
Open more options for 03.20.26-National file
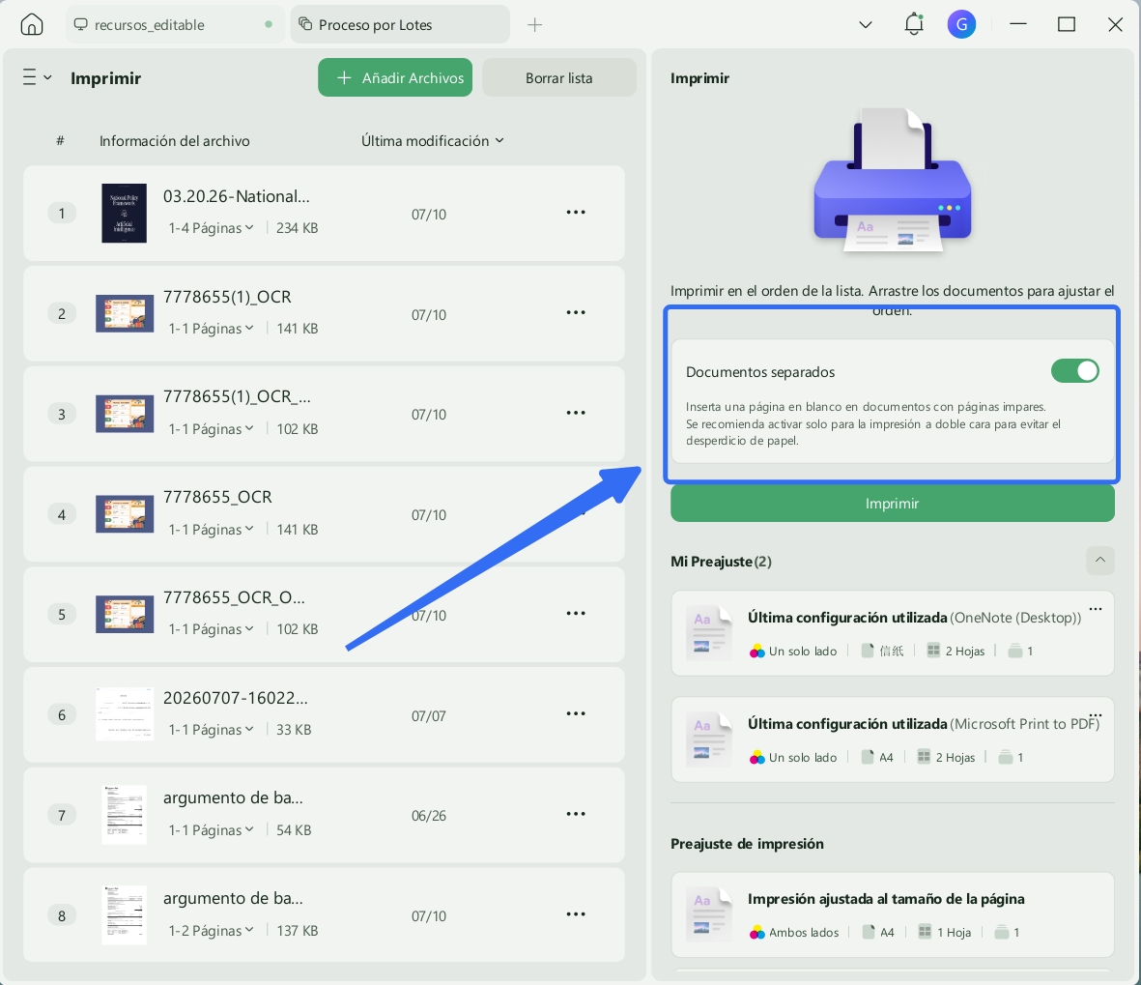click(576, 212)
